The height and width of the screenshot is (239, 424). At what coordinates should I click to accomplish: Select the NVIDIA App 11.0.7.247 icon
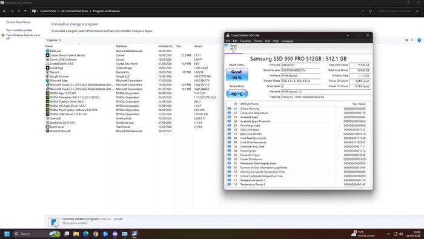pyautogui.click(x=47, y=93)
